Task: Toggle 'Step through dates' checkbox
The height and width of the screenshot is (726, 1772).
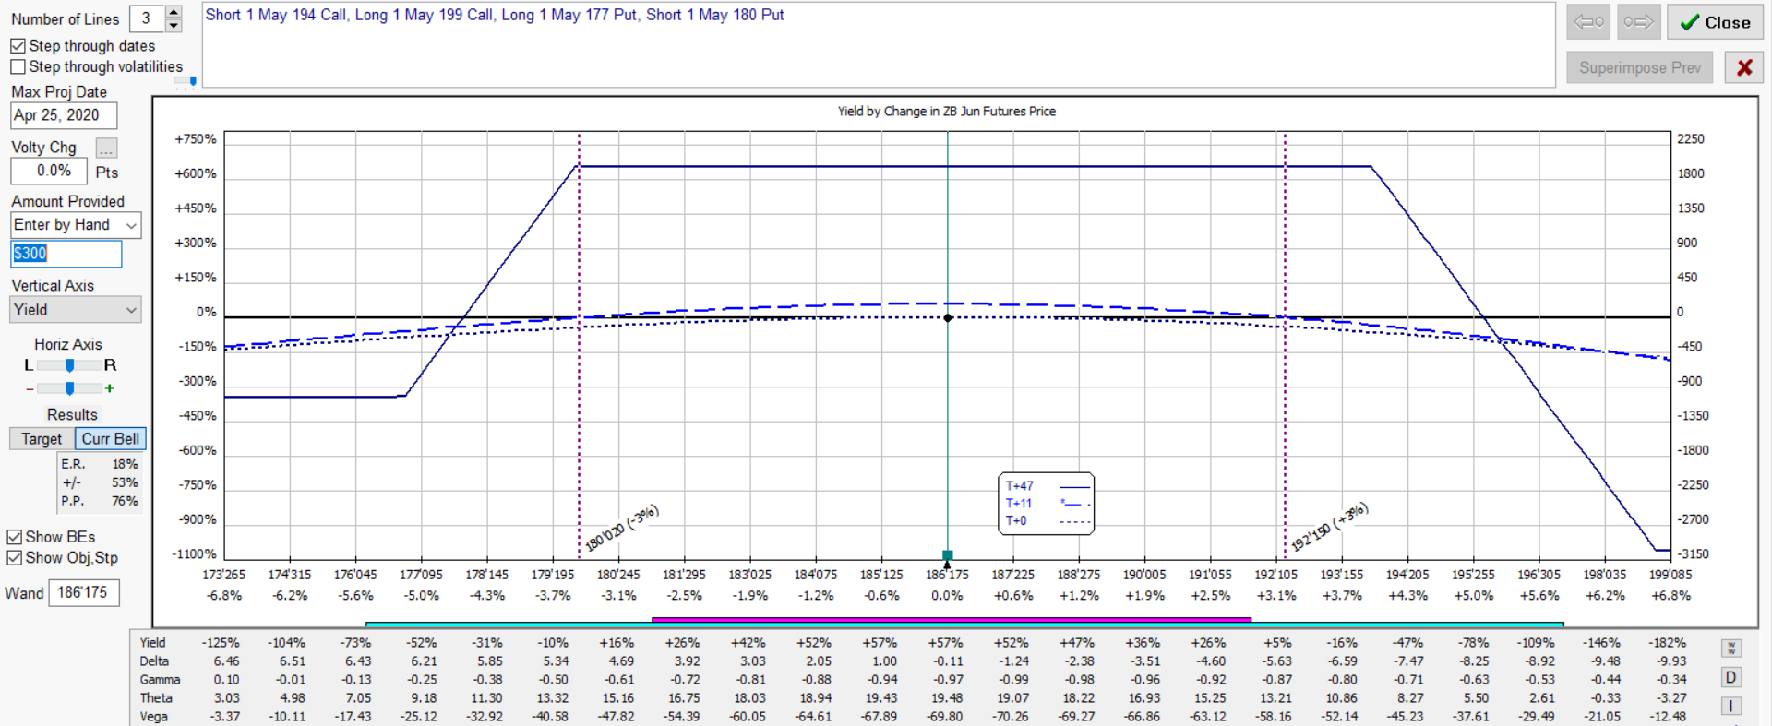Action: [18, 45]
